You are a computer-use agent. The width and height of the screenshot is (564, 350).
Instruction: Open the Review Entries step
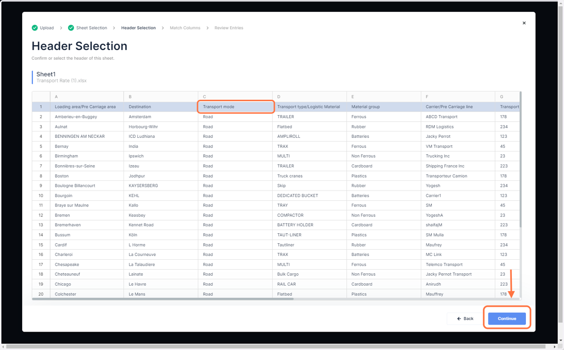(229, 28)
